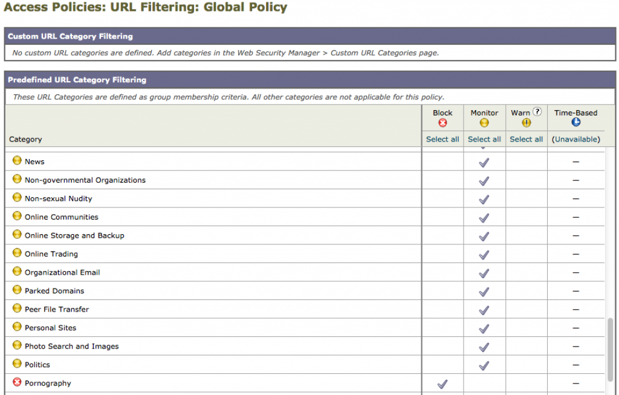Click the Online Storage and Backup category row
Viewport: 619px width, 395px height.
tap(74, 235)
